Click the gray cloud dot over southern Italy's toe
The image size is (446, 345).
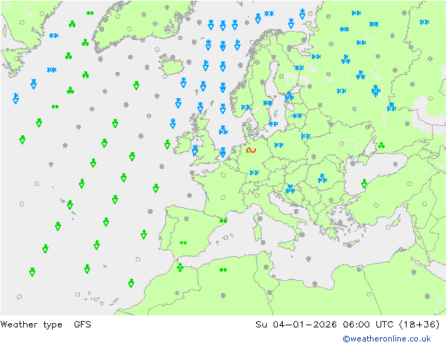[302, 235]
